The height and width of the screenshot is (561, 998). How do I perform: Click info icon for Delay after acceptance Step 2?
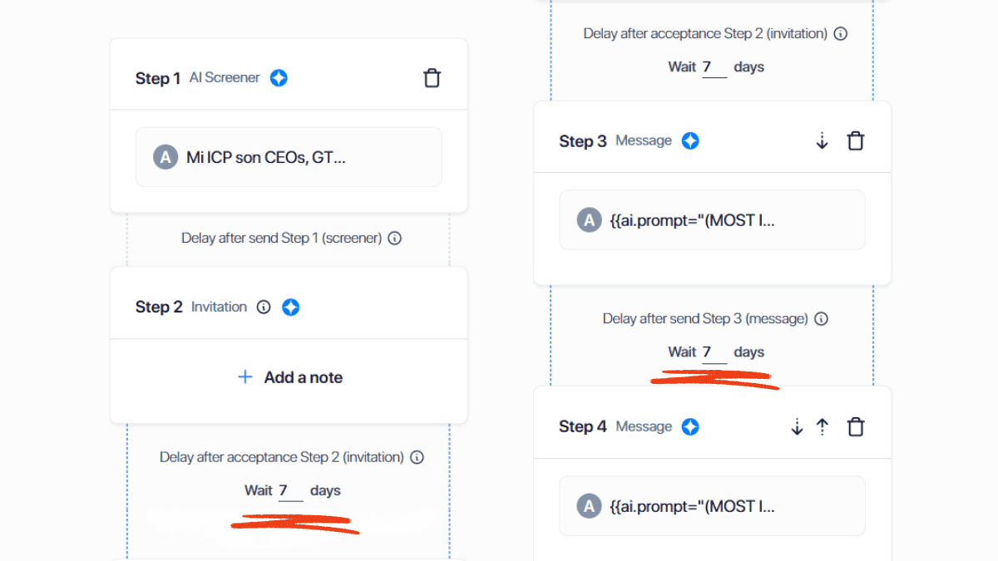(417, 457)
